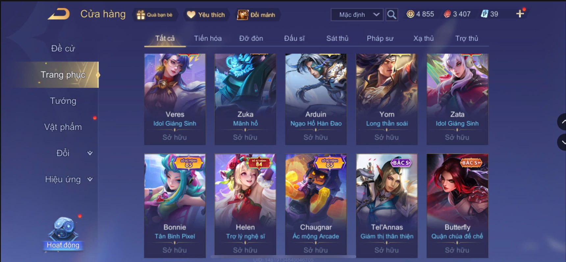The image size is (566, 262).
Task: Open Vật phẩm in the sidebar
Action: 63,127
